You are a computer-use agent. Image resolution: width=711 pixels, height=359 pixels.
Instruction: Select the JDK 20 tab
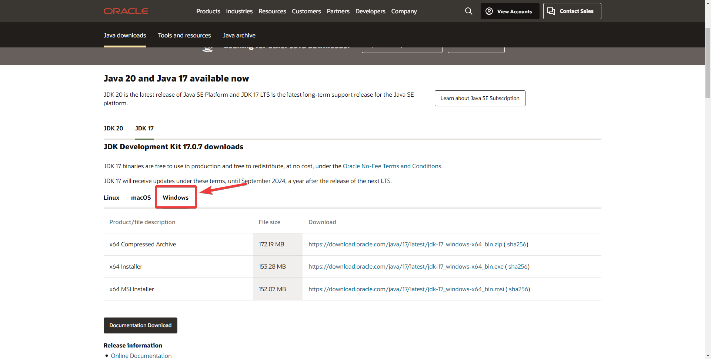tap(113, 128)
